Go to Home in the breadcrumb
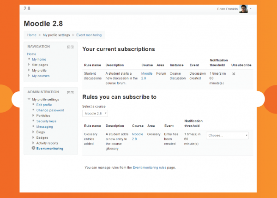 (x=31, y=35)
